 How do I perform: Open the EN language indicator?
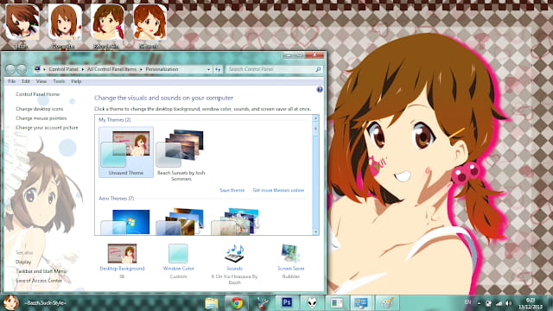pos(467,302)
